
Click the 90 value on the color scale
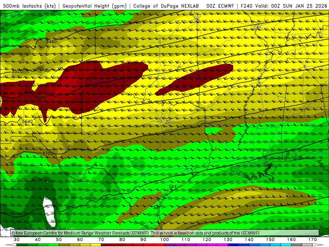(x=144, y=240)
